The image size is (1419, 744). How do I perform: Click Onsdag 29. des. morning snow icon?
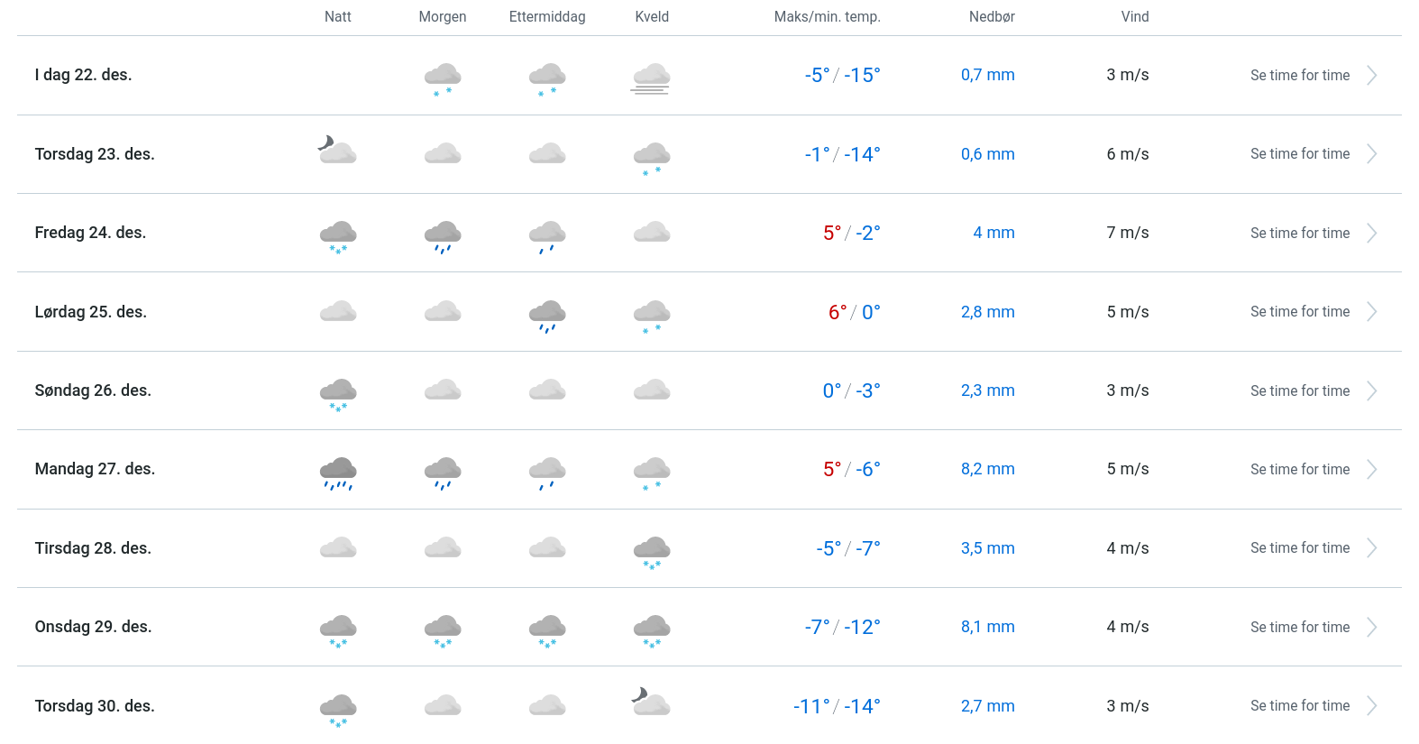[443, 630]
